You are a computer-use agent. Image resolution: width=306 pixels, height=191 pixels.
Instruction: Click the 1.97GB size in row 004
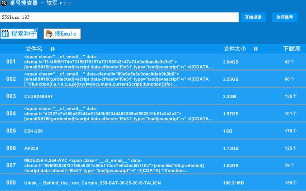[231, 114]
